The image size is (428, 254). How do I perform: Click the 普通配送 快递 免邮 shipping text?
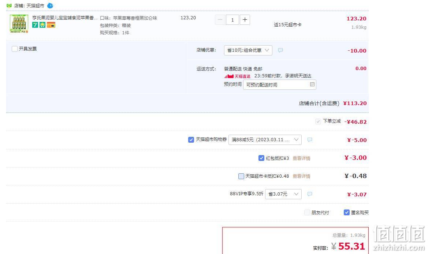pos(243,69)
